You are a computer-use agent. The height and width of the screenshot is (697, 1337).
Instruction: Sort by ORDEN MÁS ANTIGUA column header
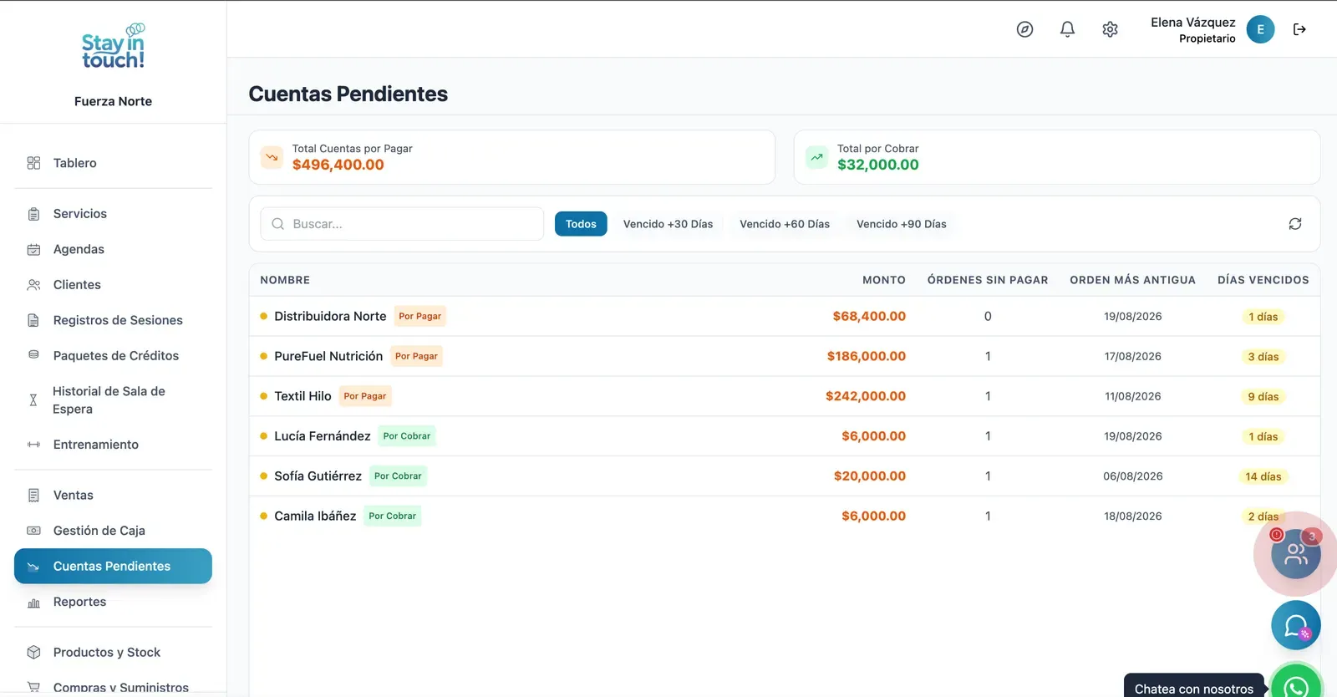coord(1132,280)
